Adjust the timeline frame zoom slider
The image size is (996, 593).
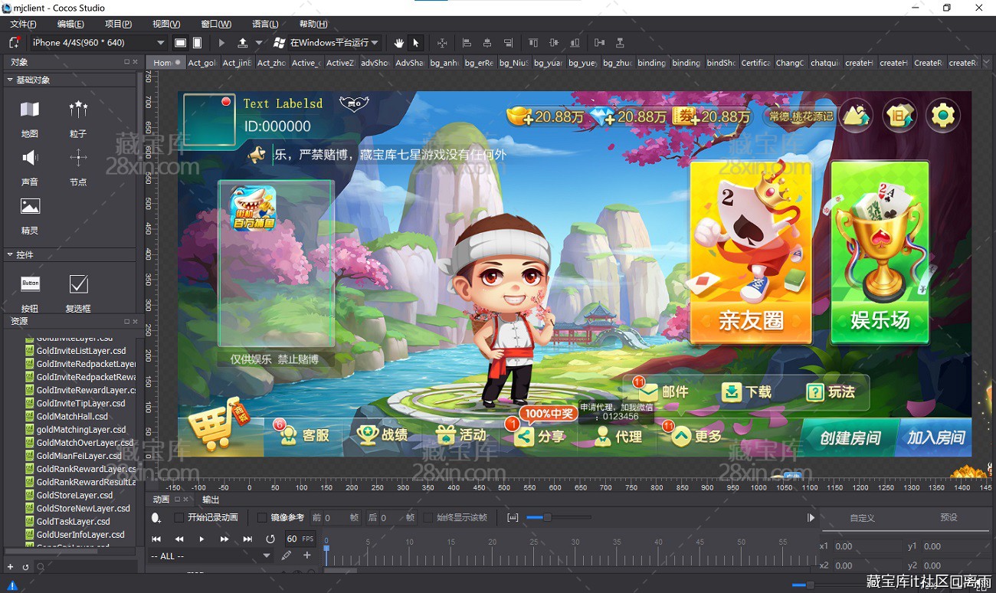(546, 518)
